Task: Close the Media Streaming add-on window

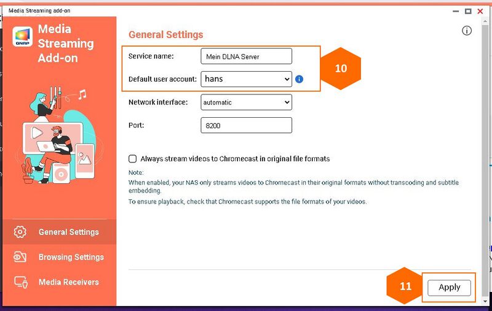Action: [480, 11]
